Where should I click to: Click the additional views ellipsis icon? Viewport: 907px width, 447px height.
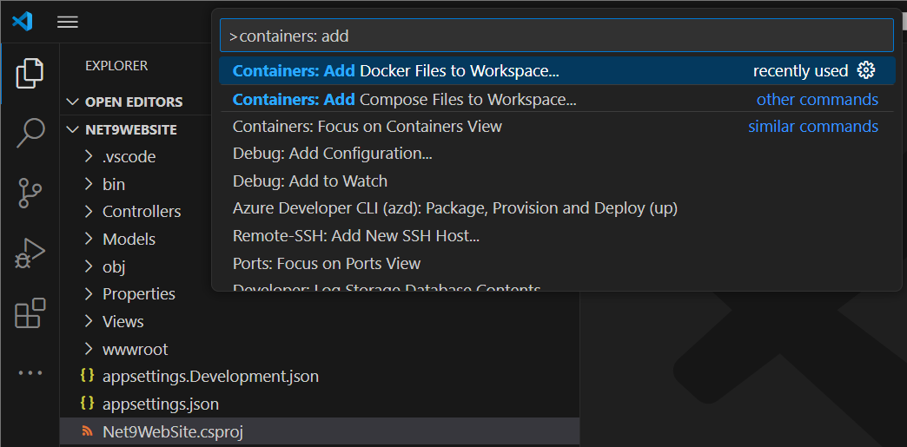coord(30,372)
